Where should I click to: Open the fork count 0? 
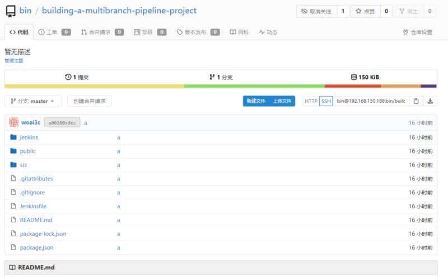coord(430,11)
